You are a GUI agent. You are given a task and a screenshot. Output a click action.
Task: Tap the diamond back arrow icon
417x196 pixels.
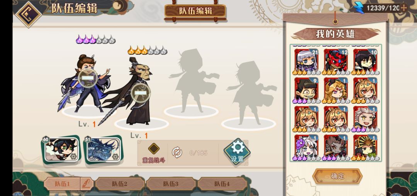click(x=29, y=14)
